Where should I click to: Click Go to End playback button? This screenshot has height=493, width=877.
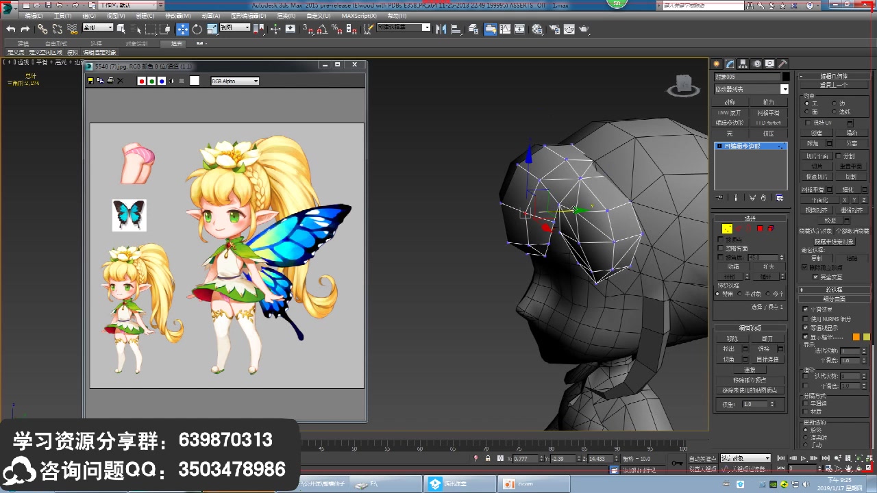[x=826, y=458]
